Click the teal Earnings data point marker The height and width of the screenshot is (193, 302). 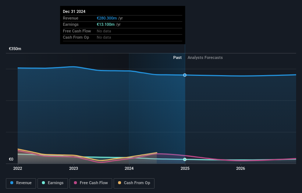coord(185,159)
